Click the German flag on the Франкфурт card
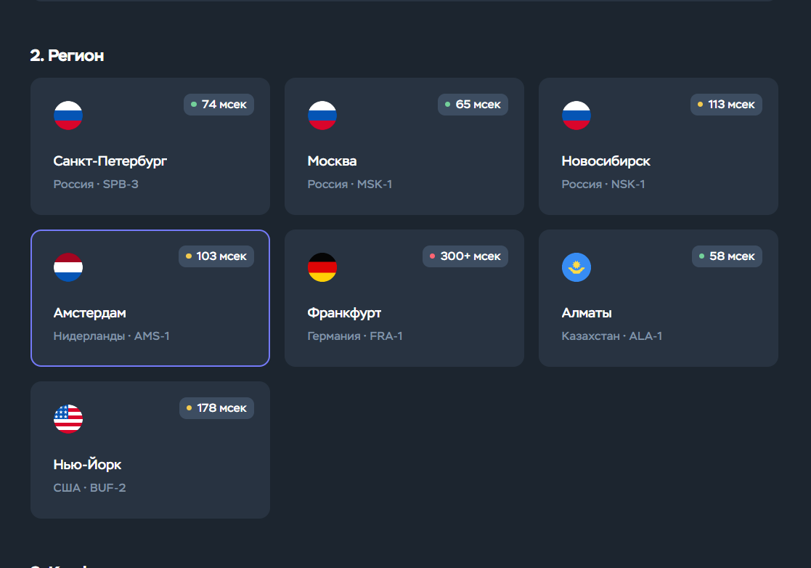Image resolution: width=811 pixels, height=568 pixels. pyautogui.click(x=322, y=267)
